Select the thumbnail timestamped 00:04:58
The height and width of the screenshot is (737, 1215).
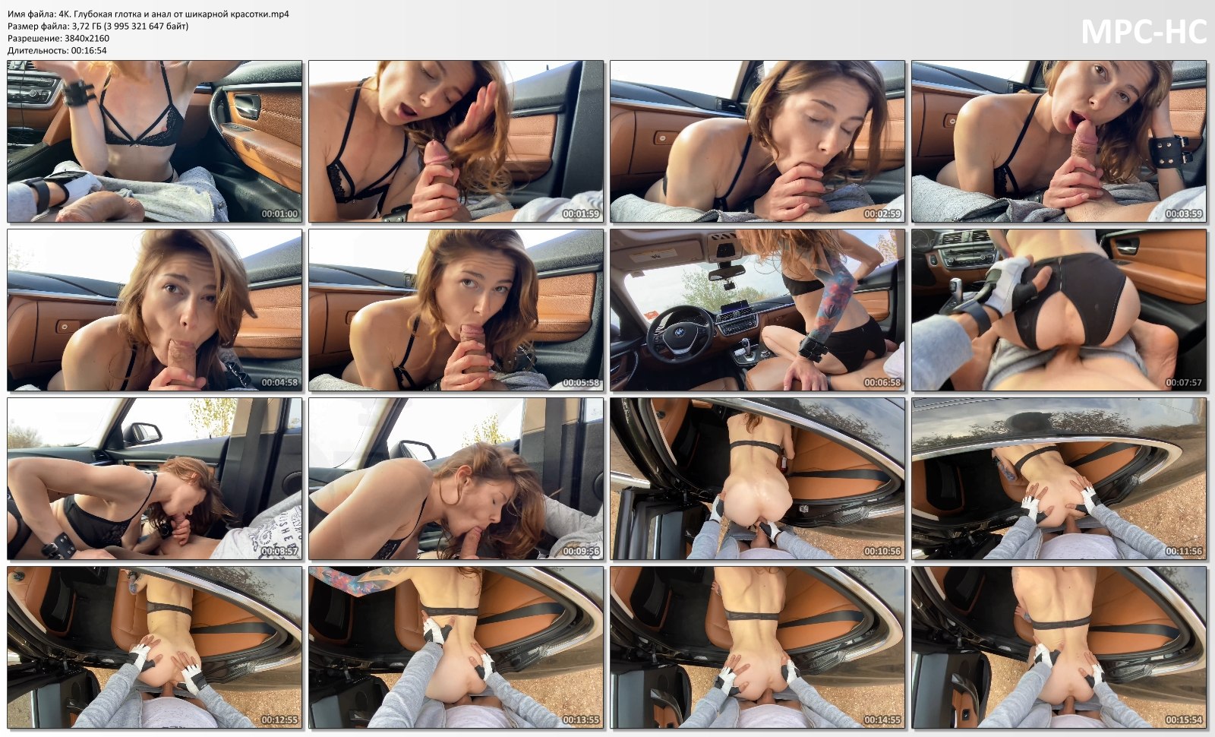[154, 310]
